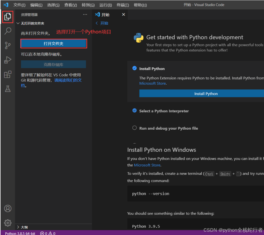Image resolution: width=264 pixels, height=235 pixels.
Task: Click Python 3.8.5 64-bit interpreter in status bar
Action: (x=20, y=233)
